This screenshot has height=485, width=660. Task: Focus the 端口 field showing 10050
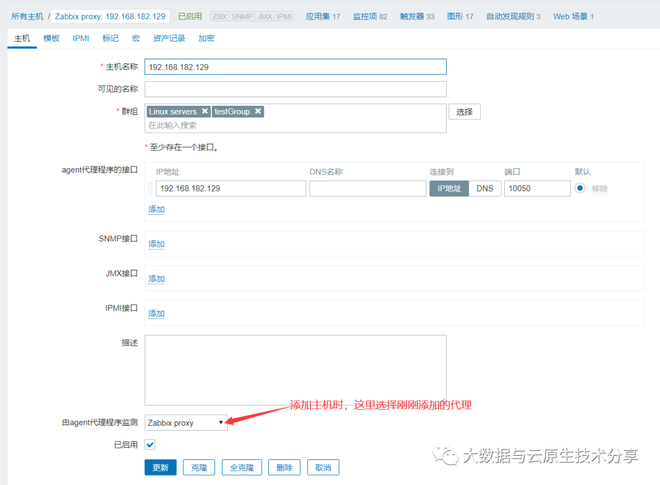click(537, 188)
